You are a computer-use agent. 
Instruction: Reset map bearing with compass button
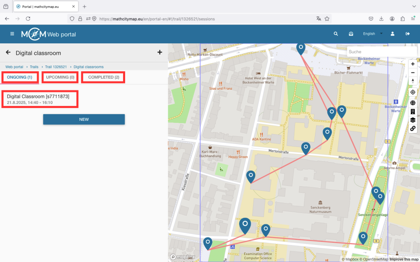tap(413, 81)
